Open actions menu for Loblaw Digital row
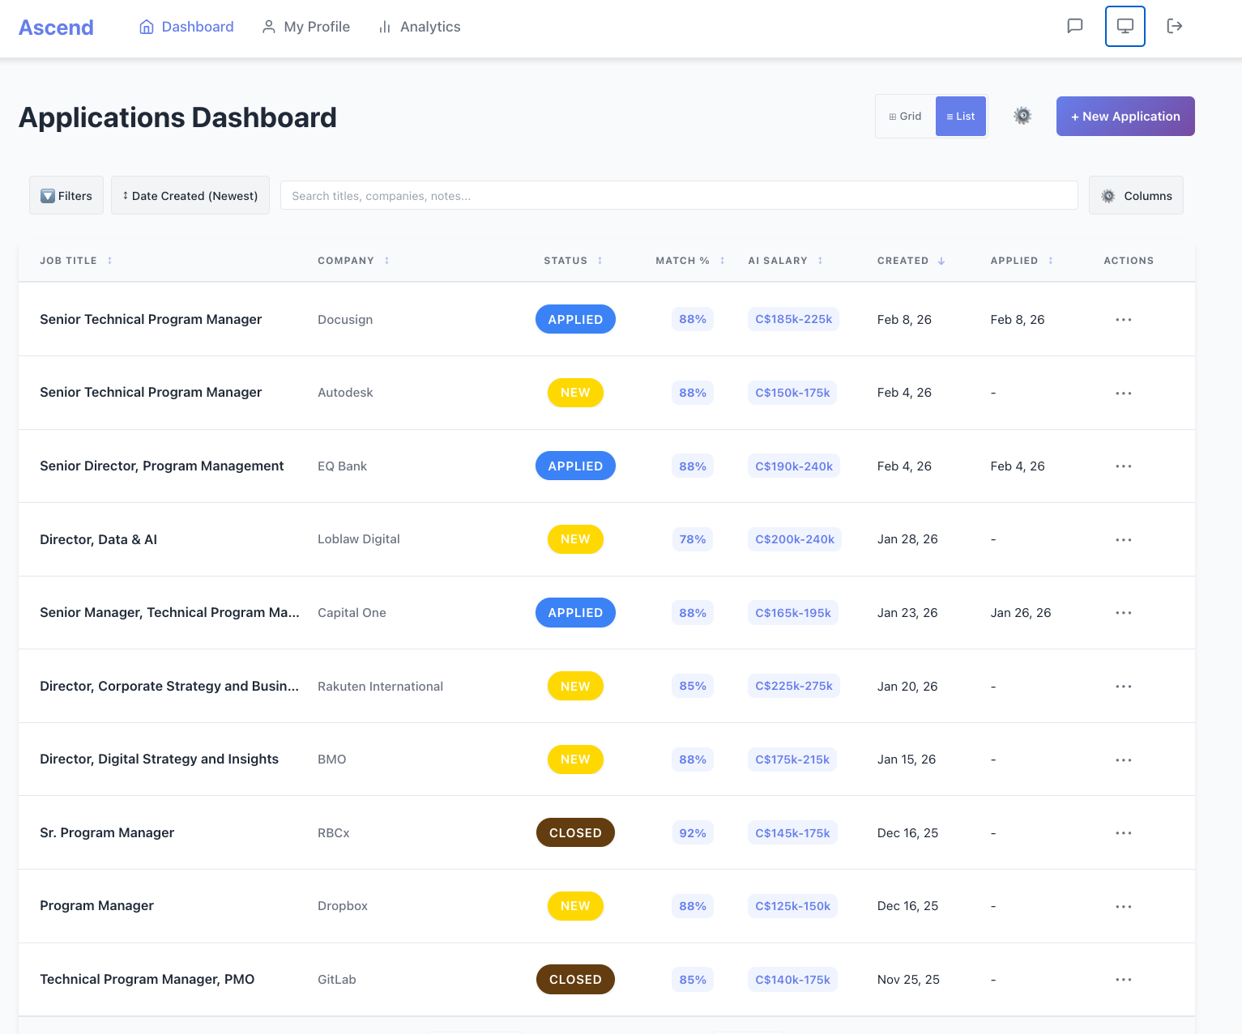1242x1034 pixels. [1123, 540]
